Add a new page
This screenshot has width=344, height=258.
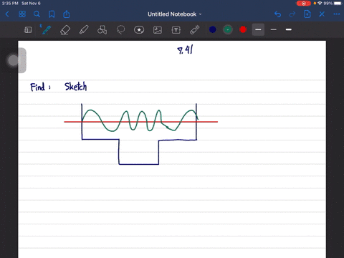tap(307, 14)
